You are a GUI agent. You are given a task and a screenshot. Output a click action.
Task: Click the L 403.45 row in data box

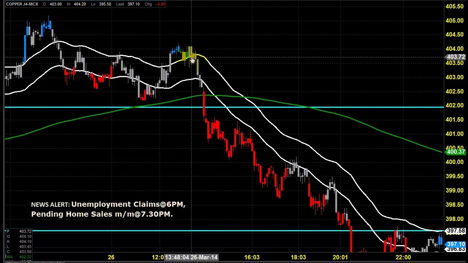[19, 247]
